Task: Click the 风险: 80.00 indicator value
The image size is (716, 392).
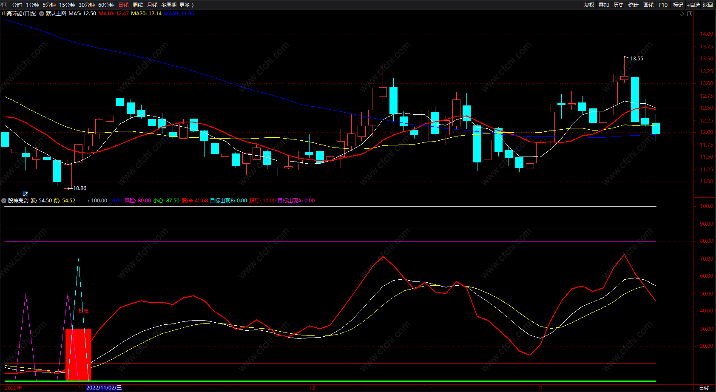Action: (x=138, y=201)
